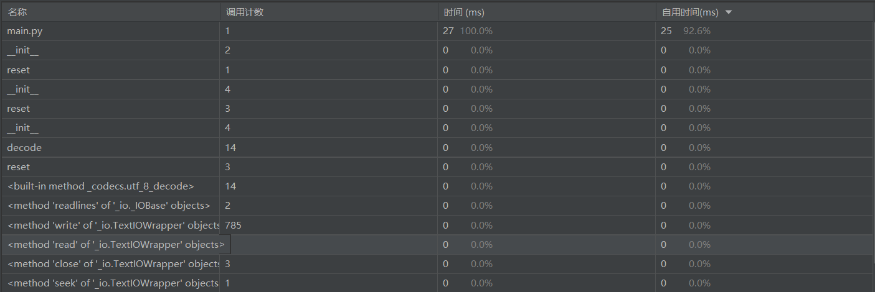875x292 pixels.
Task: Select the 'close' TextIOWrapper method row
Action: click(112, 264)
